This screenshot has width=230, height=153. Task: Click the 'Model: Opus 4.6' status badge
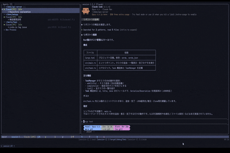point(93,127)
